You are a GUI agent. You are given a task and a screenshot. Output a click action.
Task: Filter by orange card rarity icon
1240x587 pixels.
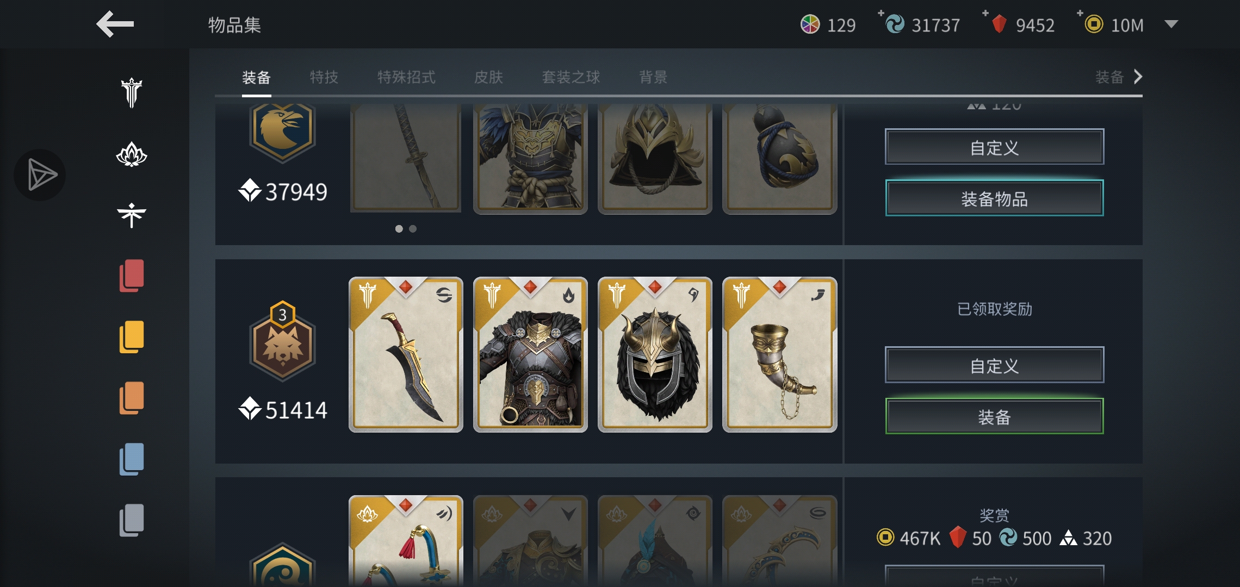pos(132,398)
